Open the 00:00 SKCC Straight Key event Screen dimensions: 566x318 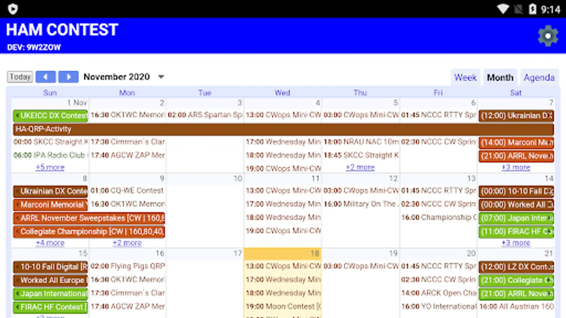(50, 142)
